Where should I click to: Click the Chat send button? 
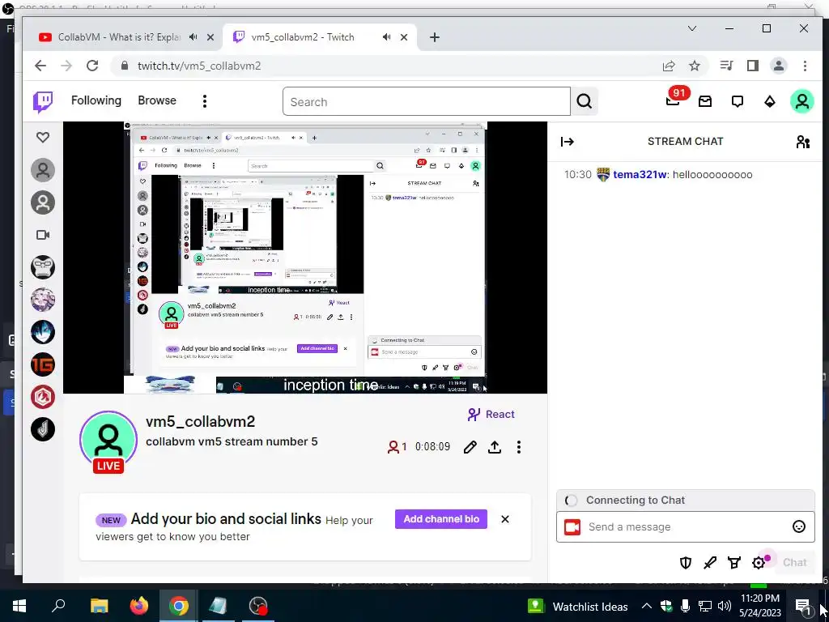click(x=795, y=563)
